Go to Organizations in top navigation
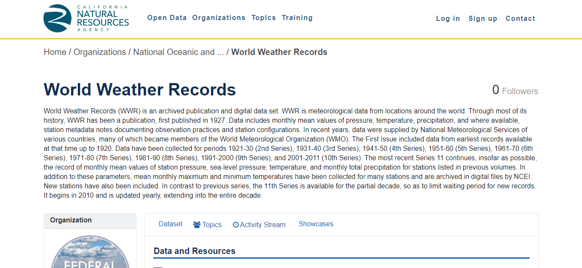Image resolution: width=582 pixels, height=268 pixels. point(219,18)
